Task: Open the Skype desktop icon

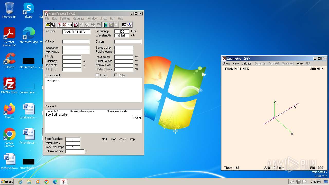Action: point(29,10)
